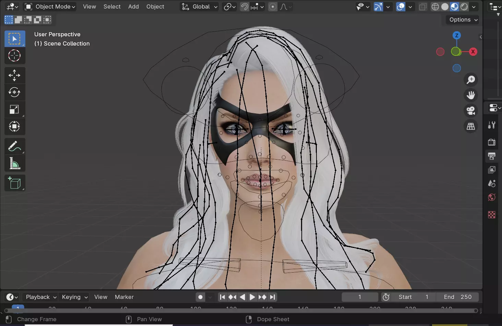Open proportional editing falloff dropdown
502x326 pixels.
pyautogui.click(x=286, y=7)
